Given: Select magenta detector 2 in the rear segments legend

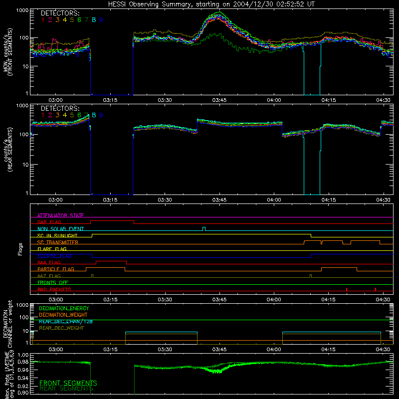Looking at the screenshot, I should [x=50, y=115].
